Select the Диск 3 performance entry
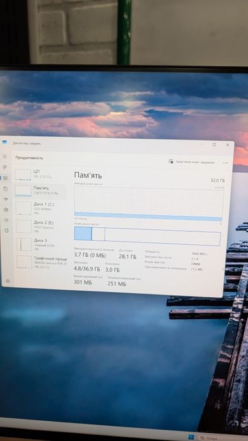 click(x=40, y=244)
